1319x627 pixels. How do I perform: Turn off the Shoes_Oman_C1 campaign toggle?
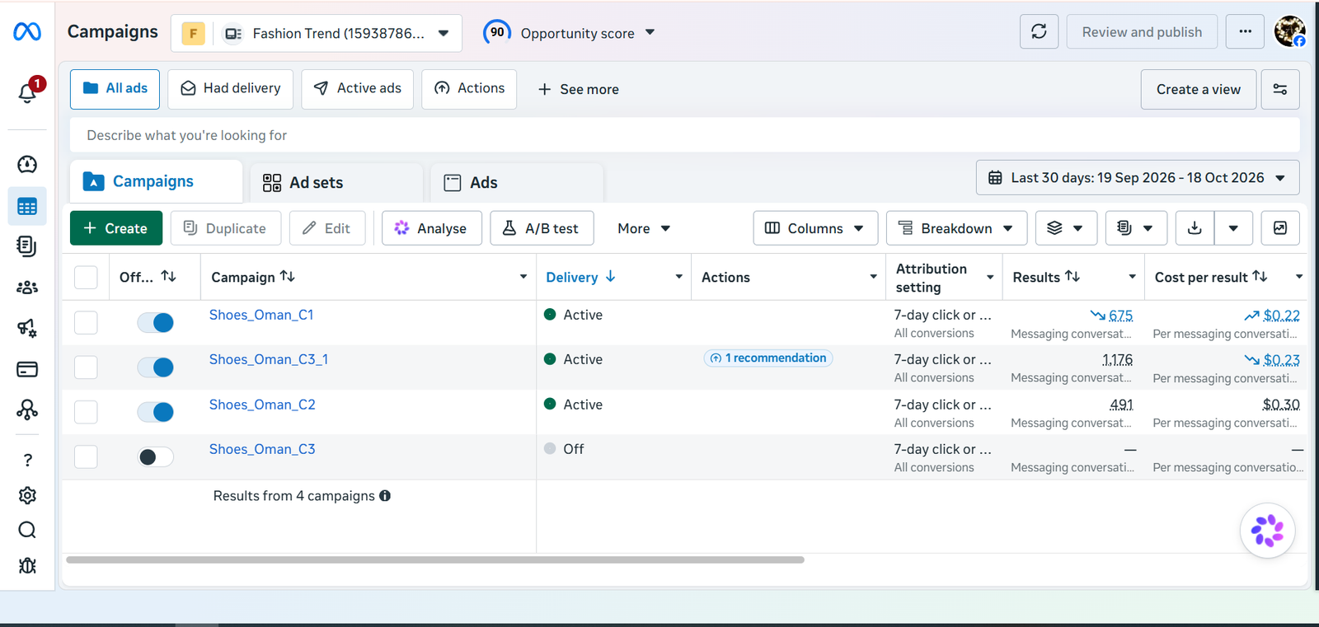[x=155, y=322]
